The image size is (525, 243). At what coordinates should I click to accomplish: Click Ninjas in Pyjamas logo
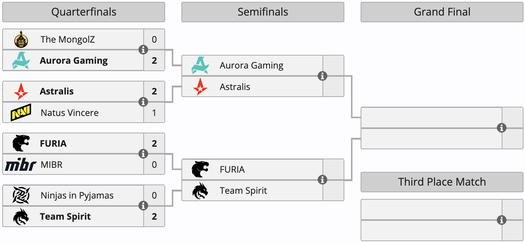(21, 195)
